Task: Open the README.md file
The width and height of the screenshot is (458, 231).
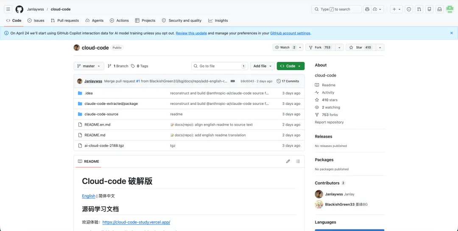Action: (95, 135)
